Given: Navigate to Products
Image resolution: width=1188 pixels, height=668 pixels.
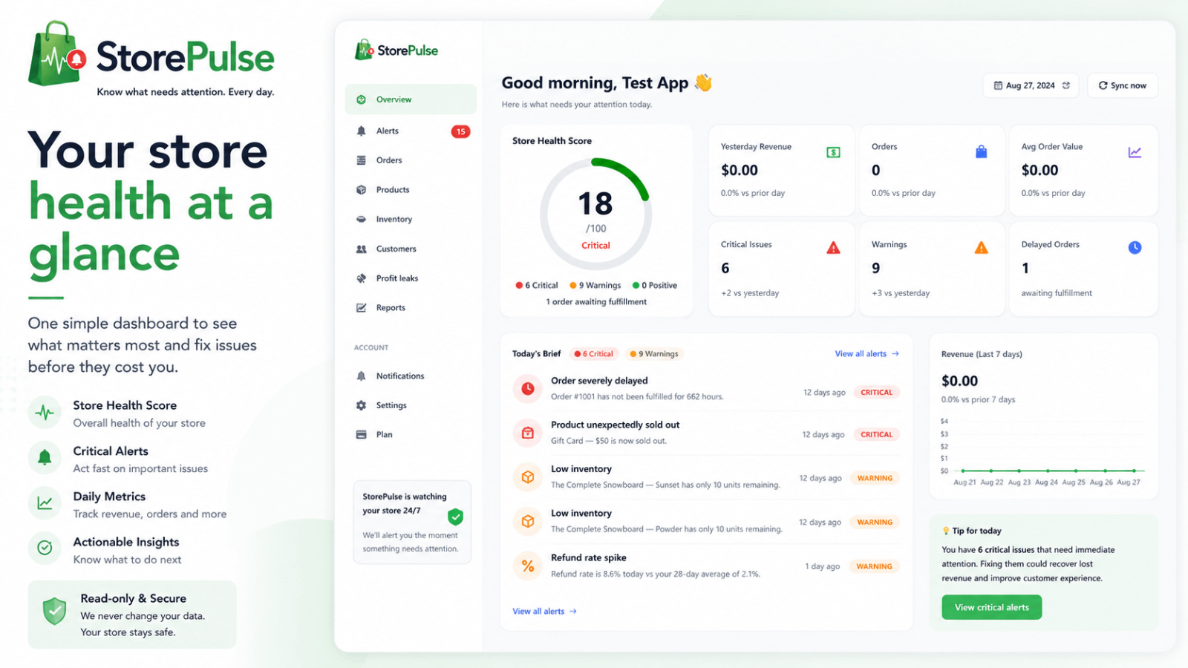Looking at the screenshot, I should [x=411, y=190].
